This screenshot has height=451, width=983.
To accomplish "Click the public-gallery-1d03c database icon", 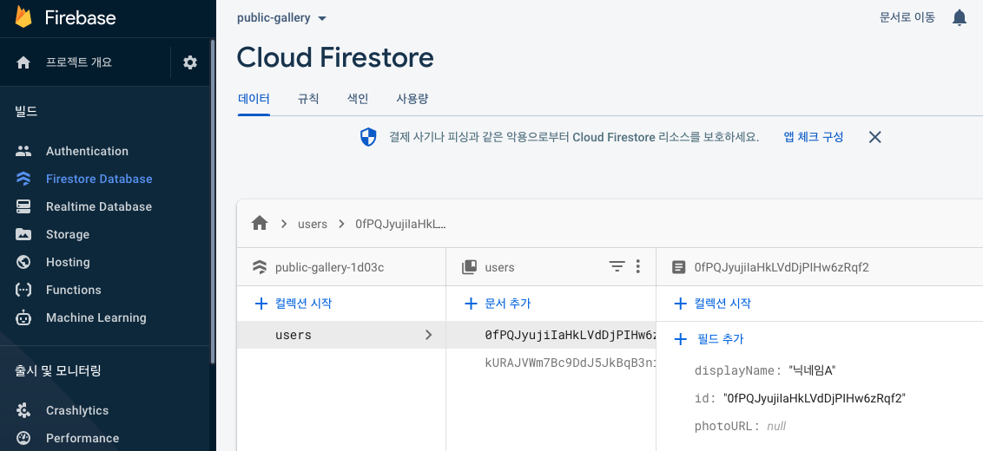I will (260, 267).
